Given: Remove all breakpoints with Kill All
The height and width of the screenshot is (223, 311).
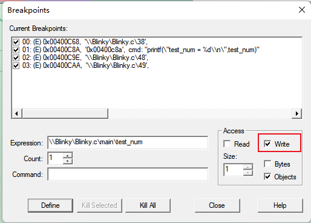Looking at the screenshot, I should [148, 205].
